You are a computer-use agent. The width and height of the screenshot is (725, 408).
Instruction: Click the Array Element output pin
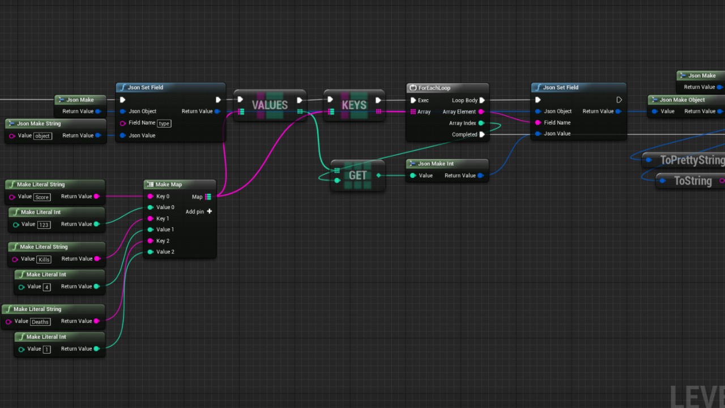coord(481,112)
